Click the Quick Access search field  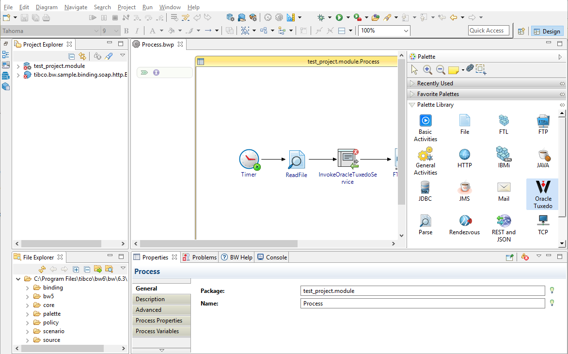[x=489, y=31]
